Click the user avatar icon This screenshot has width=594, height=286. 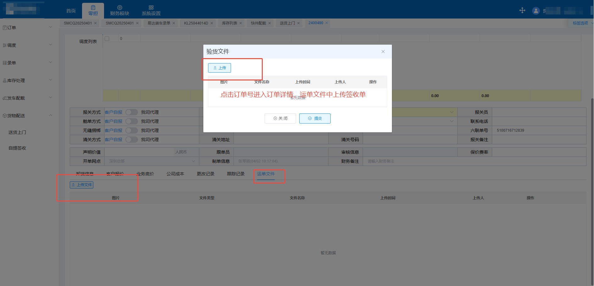tap(536, 11)
